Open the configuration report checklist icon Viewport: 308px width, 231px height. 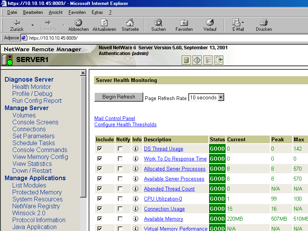point(208,60)
